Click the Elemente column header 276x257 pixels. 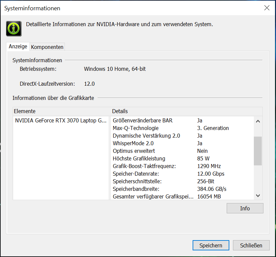pos(61,111)
